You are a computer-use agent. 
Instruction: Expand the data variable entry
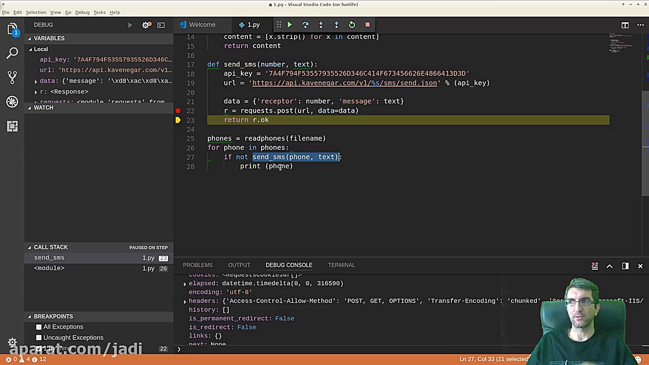(36, 81)
